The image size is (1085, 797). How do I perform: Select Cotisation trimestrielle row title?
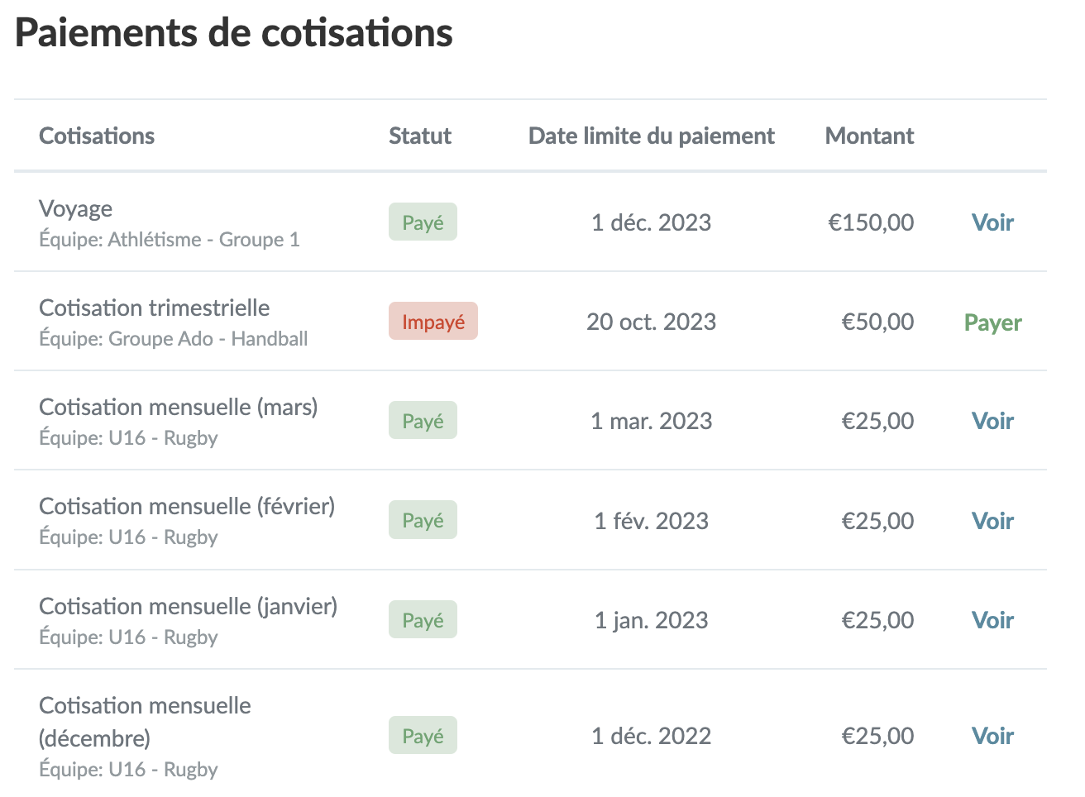pos(155,308)
